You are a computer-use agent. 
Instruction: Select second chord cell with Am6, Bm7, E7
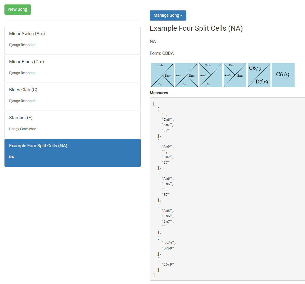[x=186, y=75]
